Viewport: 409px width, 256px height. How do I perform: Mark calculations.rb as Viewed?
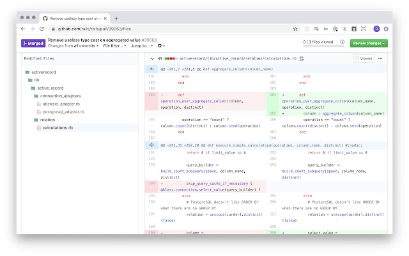click(363, 58)
